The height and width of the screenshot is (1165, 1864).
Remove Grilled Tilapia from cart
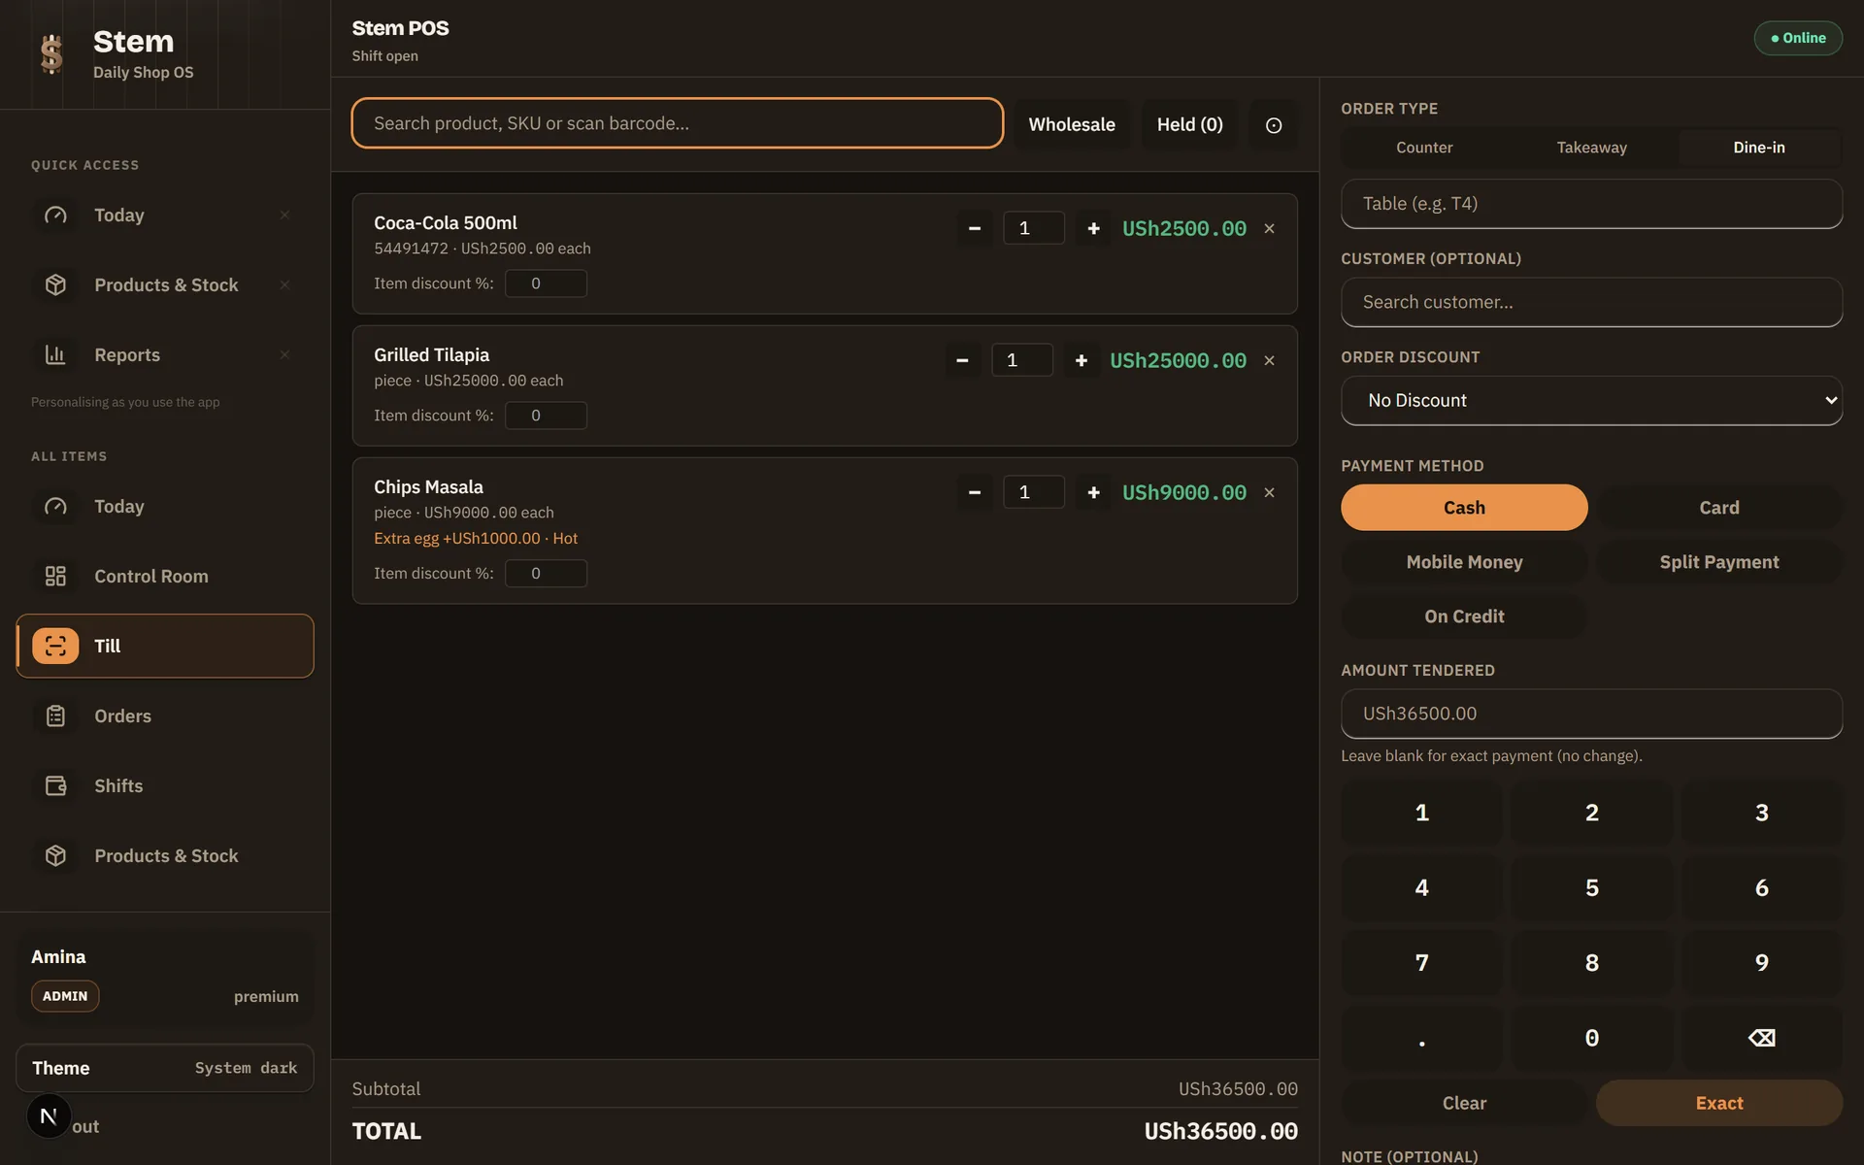coord(1269,360)
